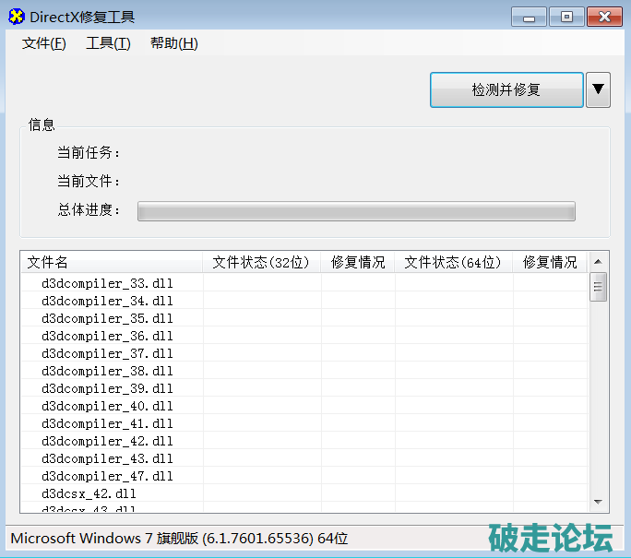
Task: Open the 文件(F) menu
Action: pyautogui.click(x=44, y=43)
